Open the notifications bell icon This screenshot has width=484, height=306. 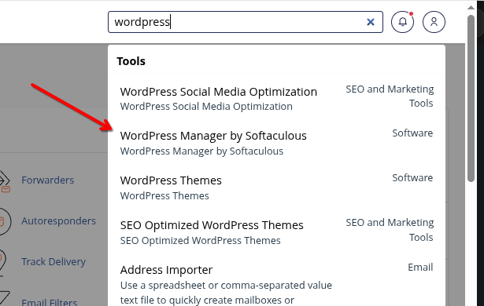[x=402, y=22]
